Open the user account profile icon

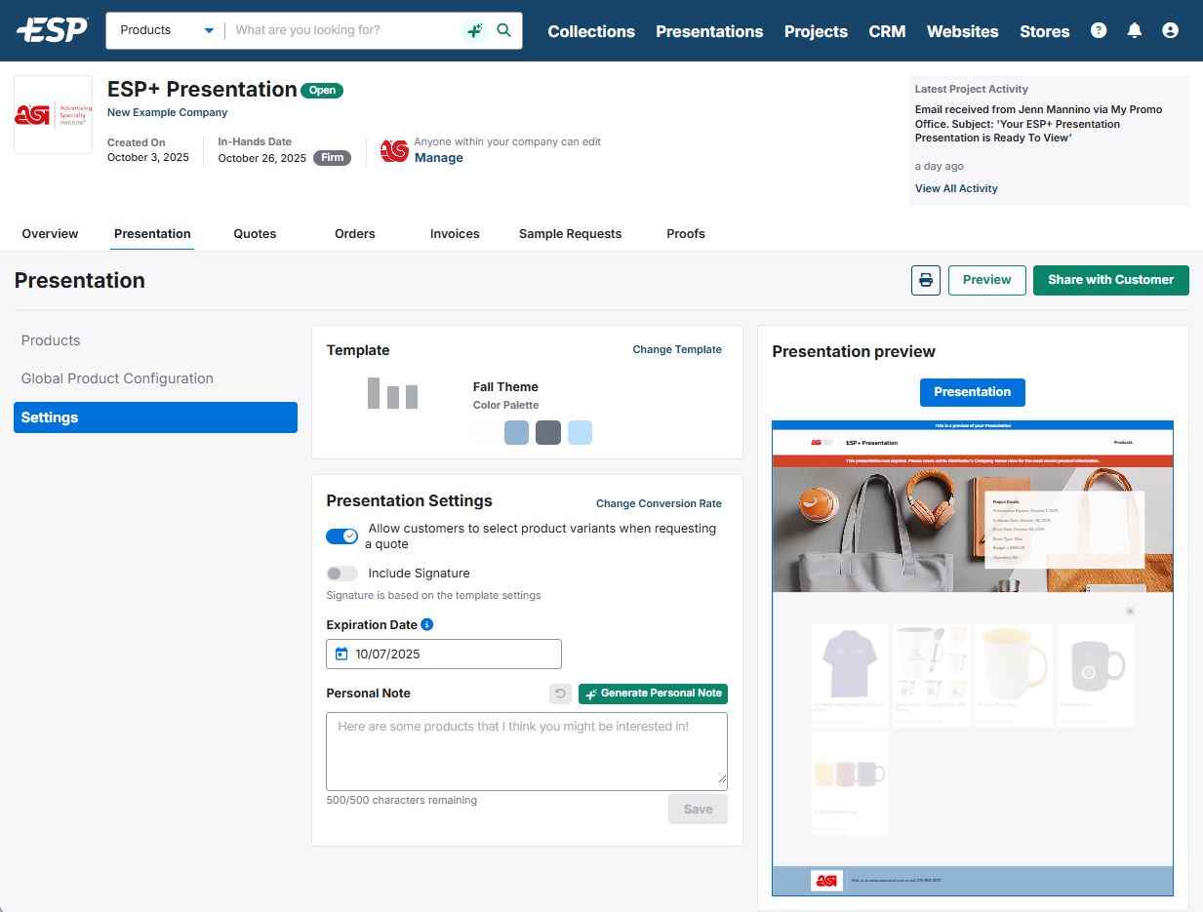(x=1170, y=30)
